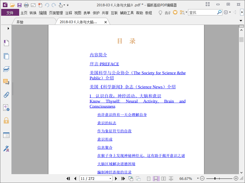Open the 大脑区域解决道德困境 link
The width and height of the screenshot is (245, 183).
coord(116,164)
